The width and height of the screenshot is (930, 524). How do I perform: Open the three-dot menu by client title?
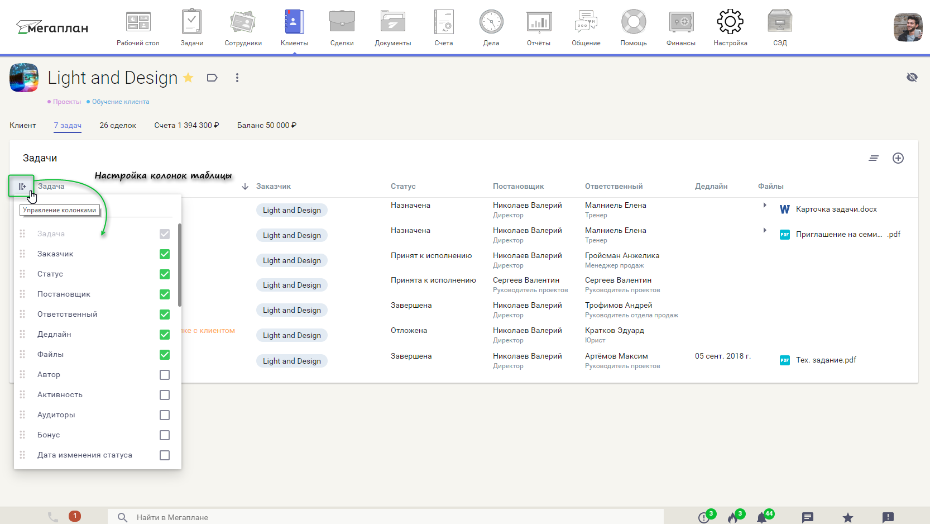[x=237, y=78]
